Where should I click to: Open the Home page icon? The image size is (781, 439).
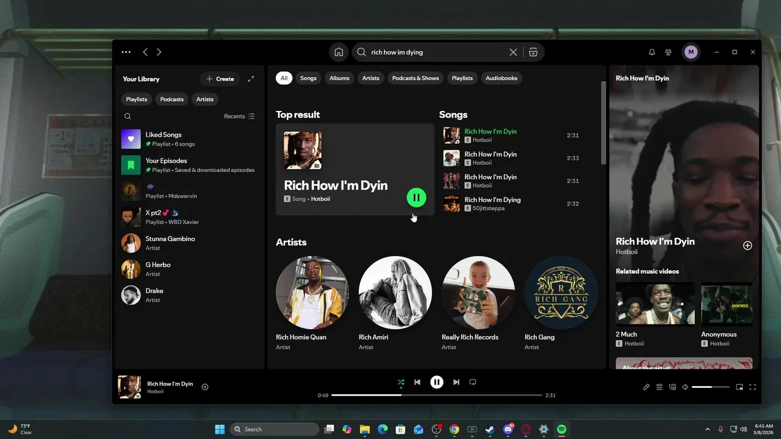[339, 52]
